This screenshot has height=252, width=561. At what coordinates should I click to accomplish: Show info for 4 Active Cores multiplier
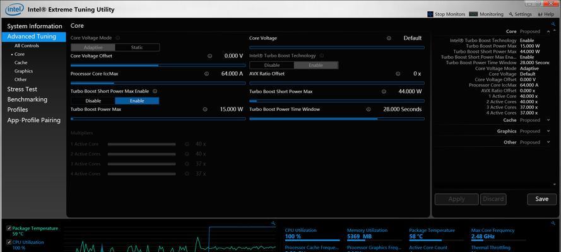point(187,173)
